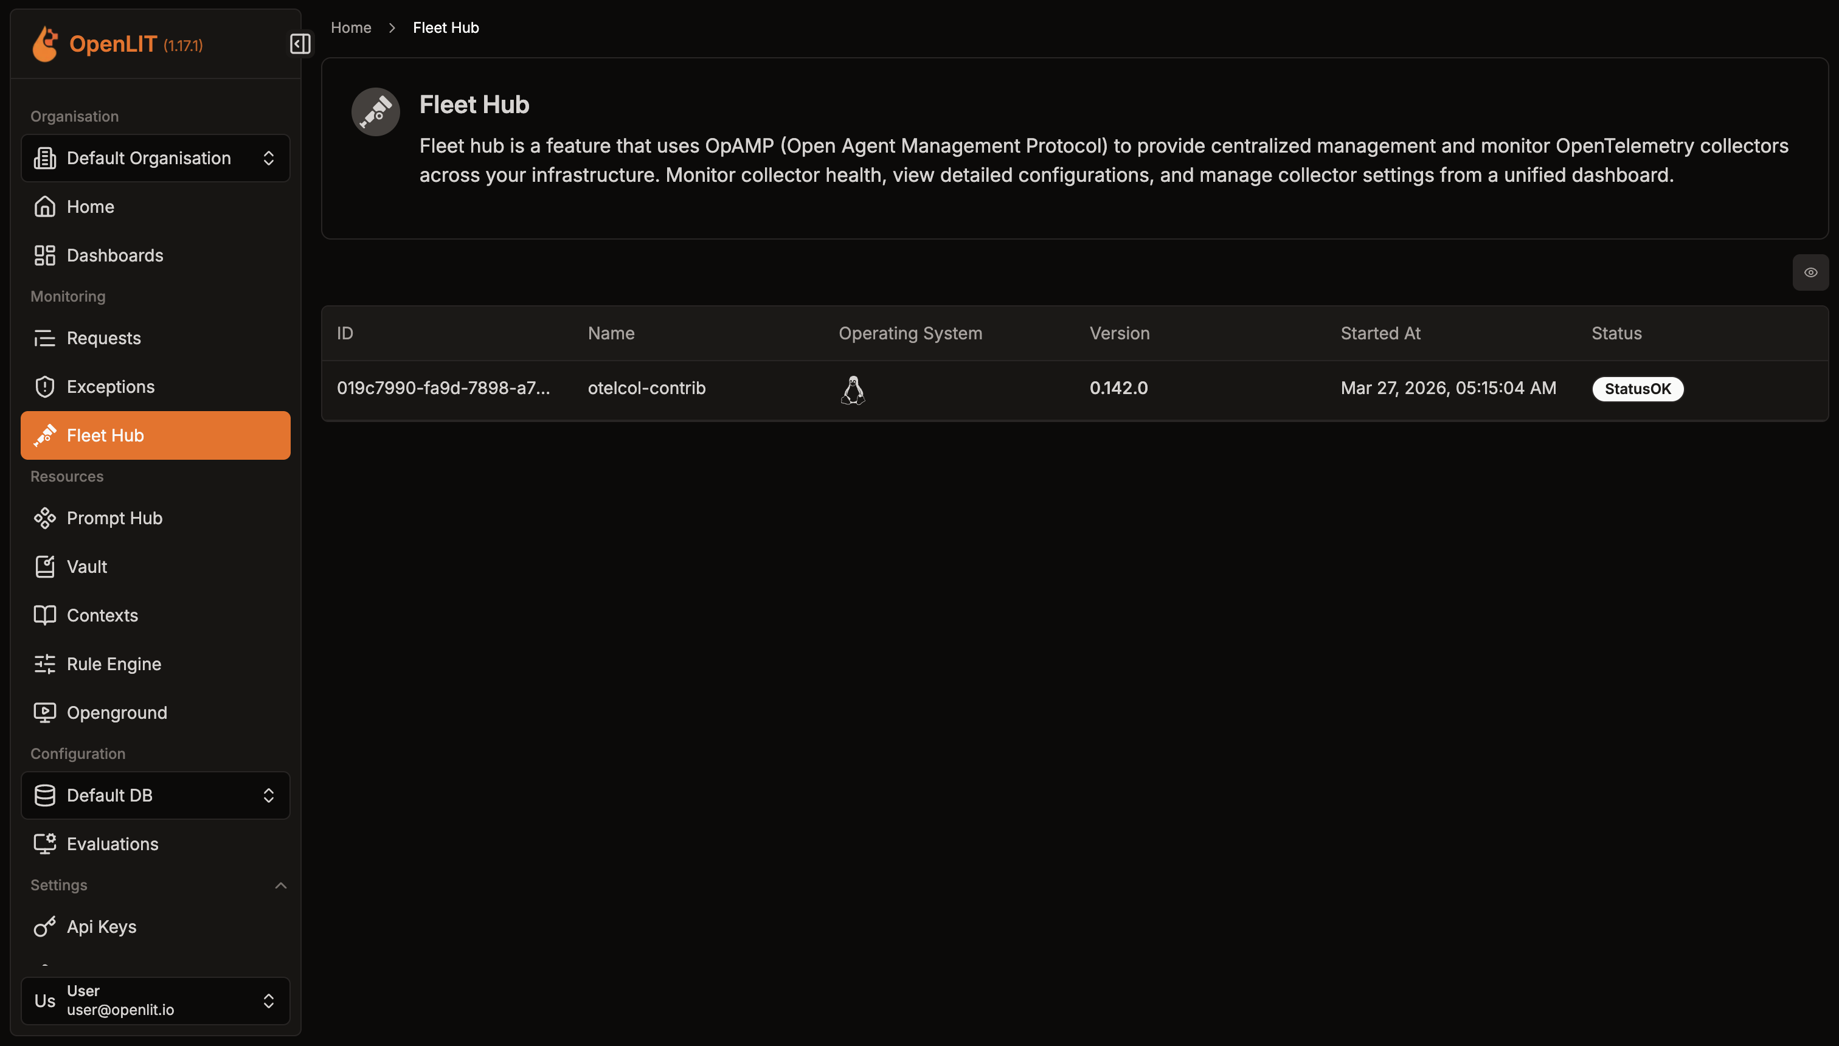Click the Name column header
1839x1046 pixels.
[611, 333]
